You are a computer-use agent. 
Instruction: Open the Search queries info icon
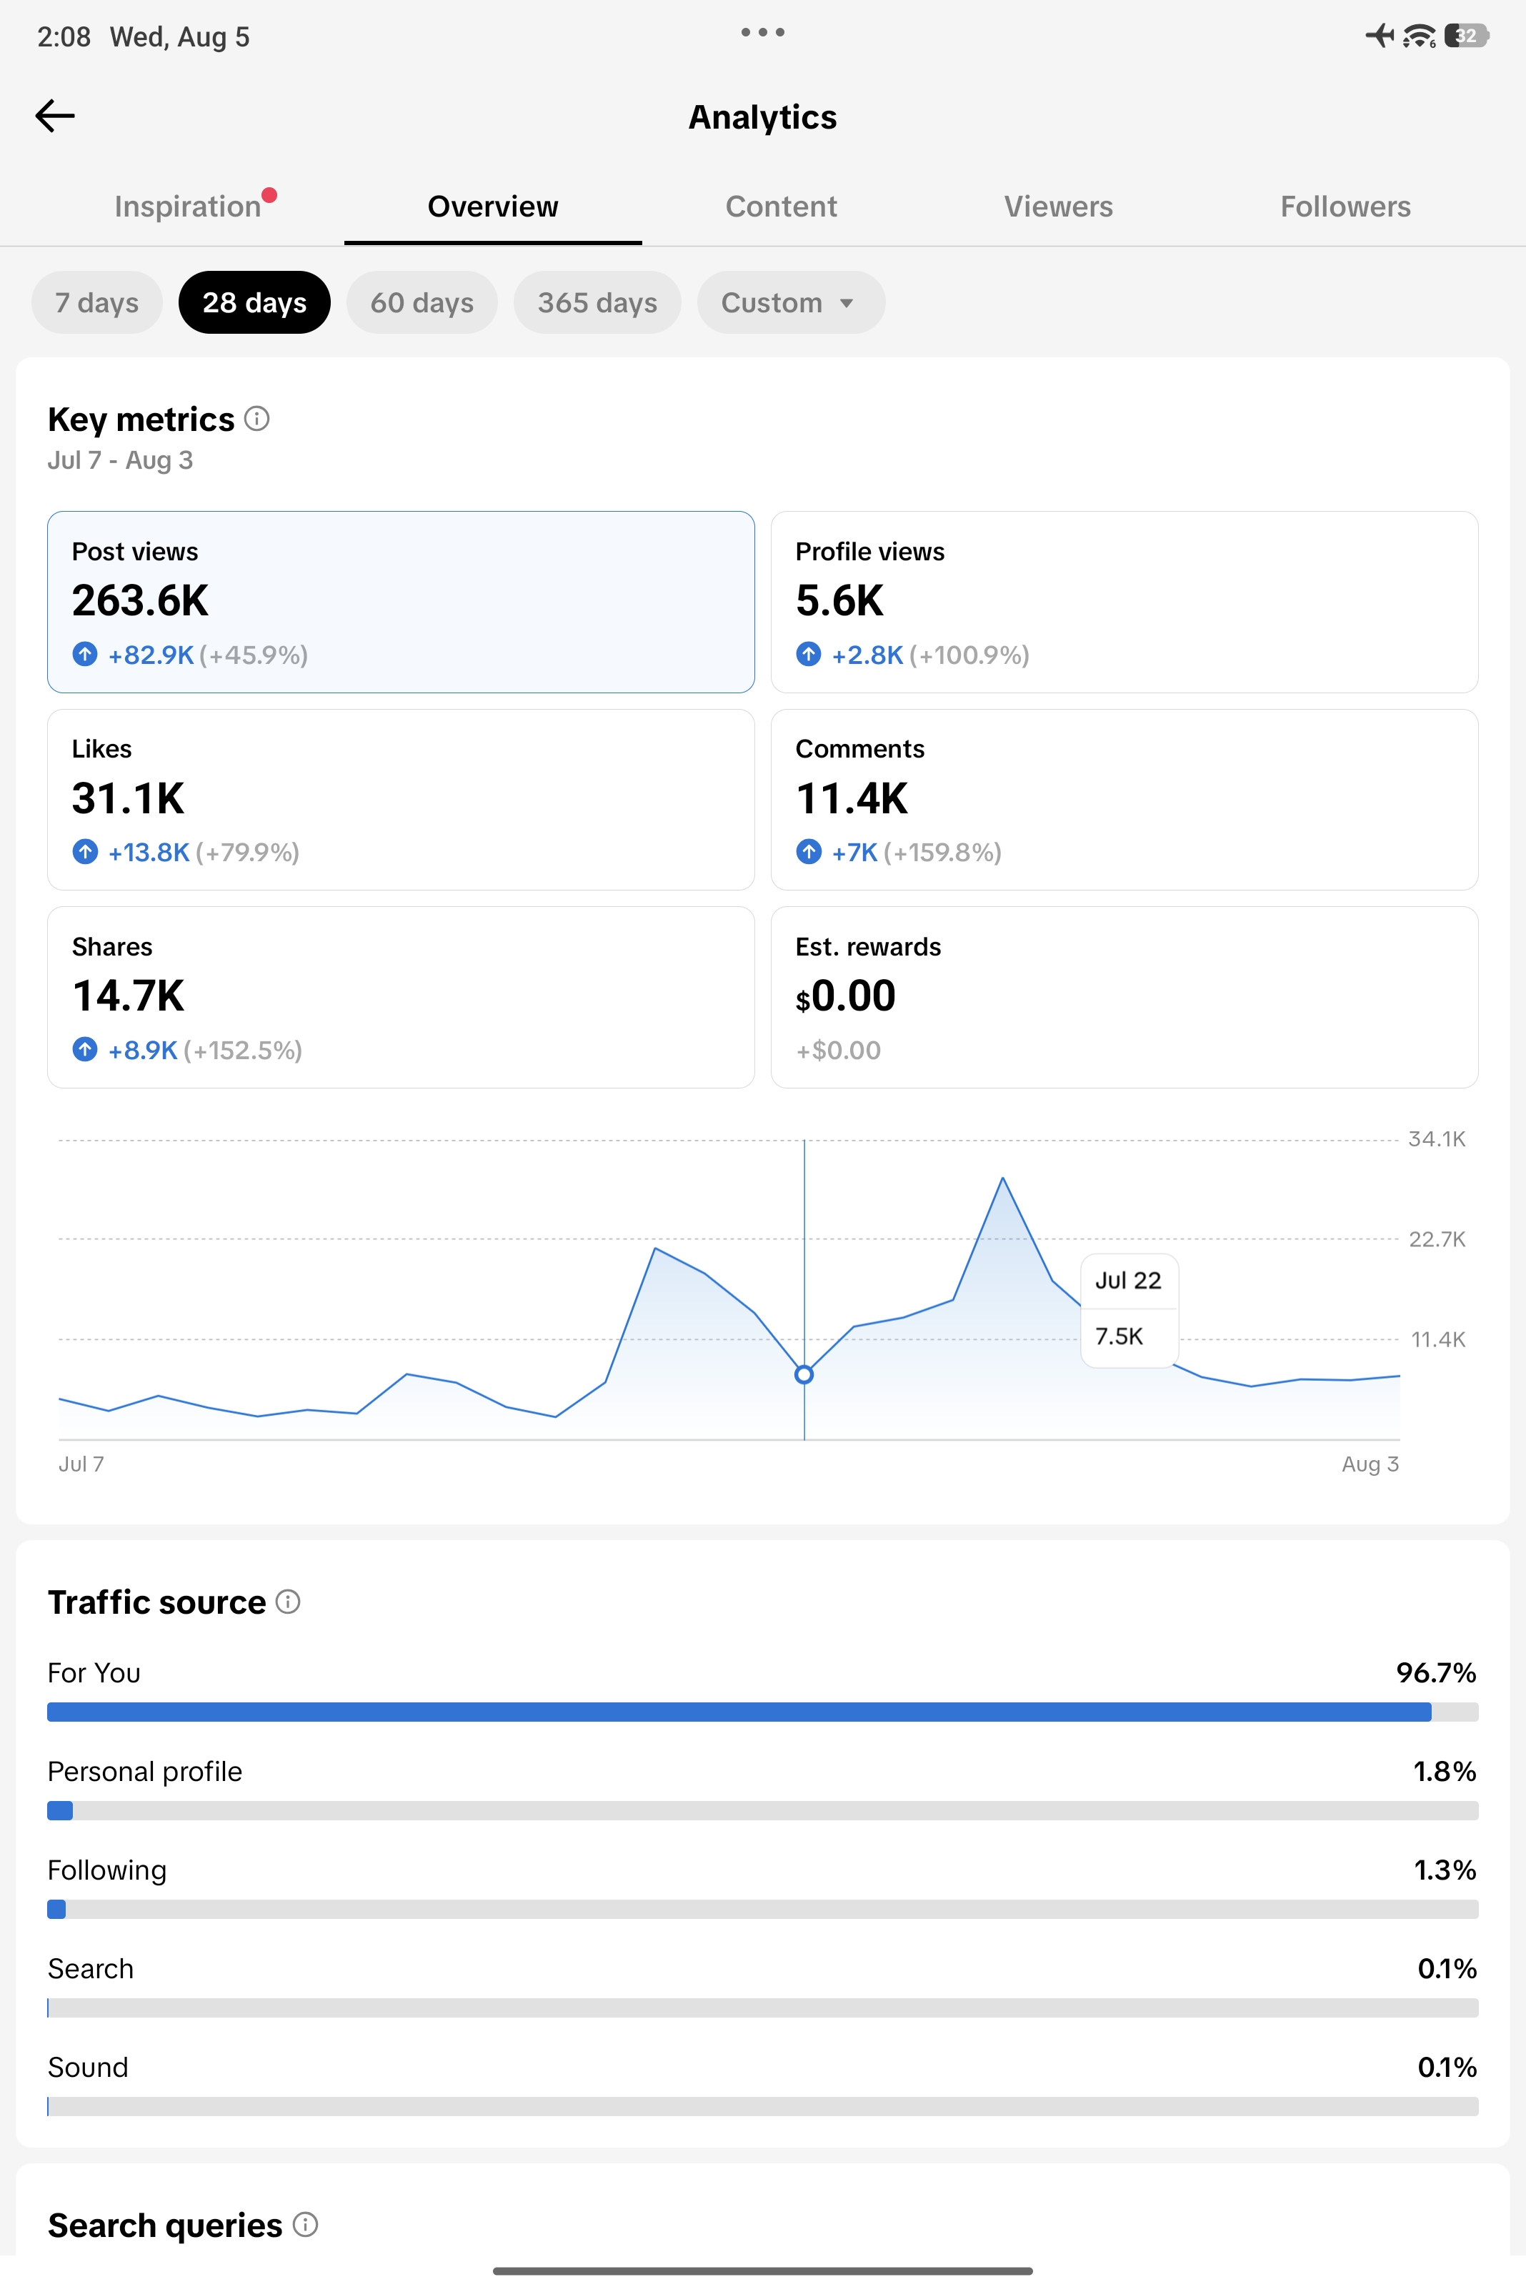pyautogui.click(x=306, y=2223)
